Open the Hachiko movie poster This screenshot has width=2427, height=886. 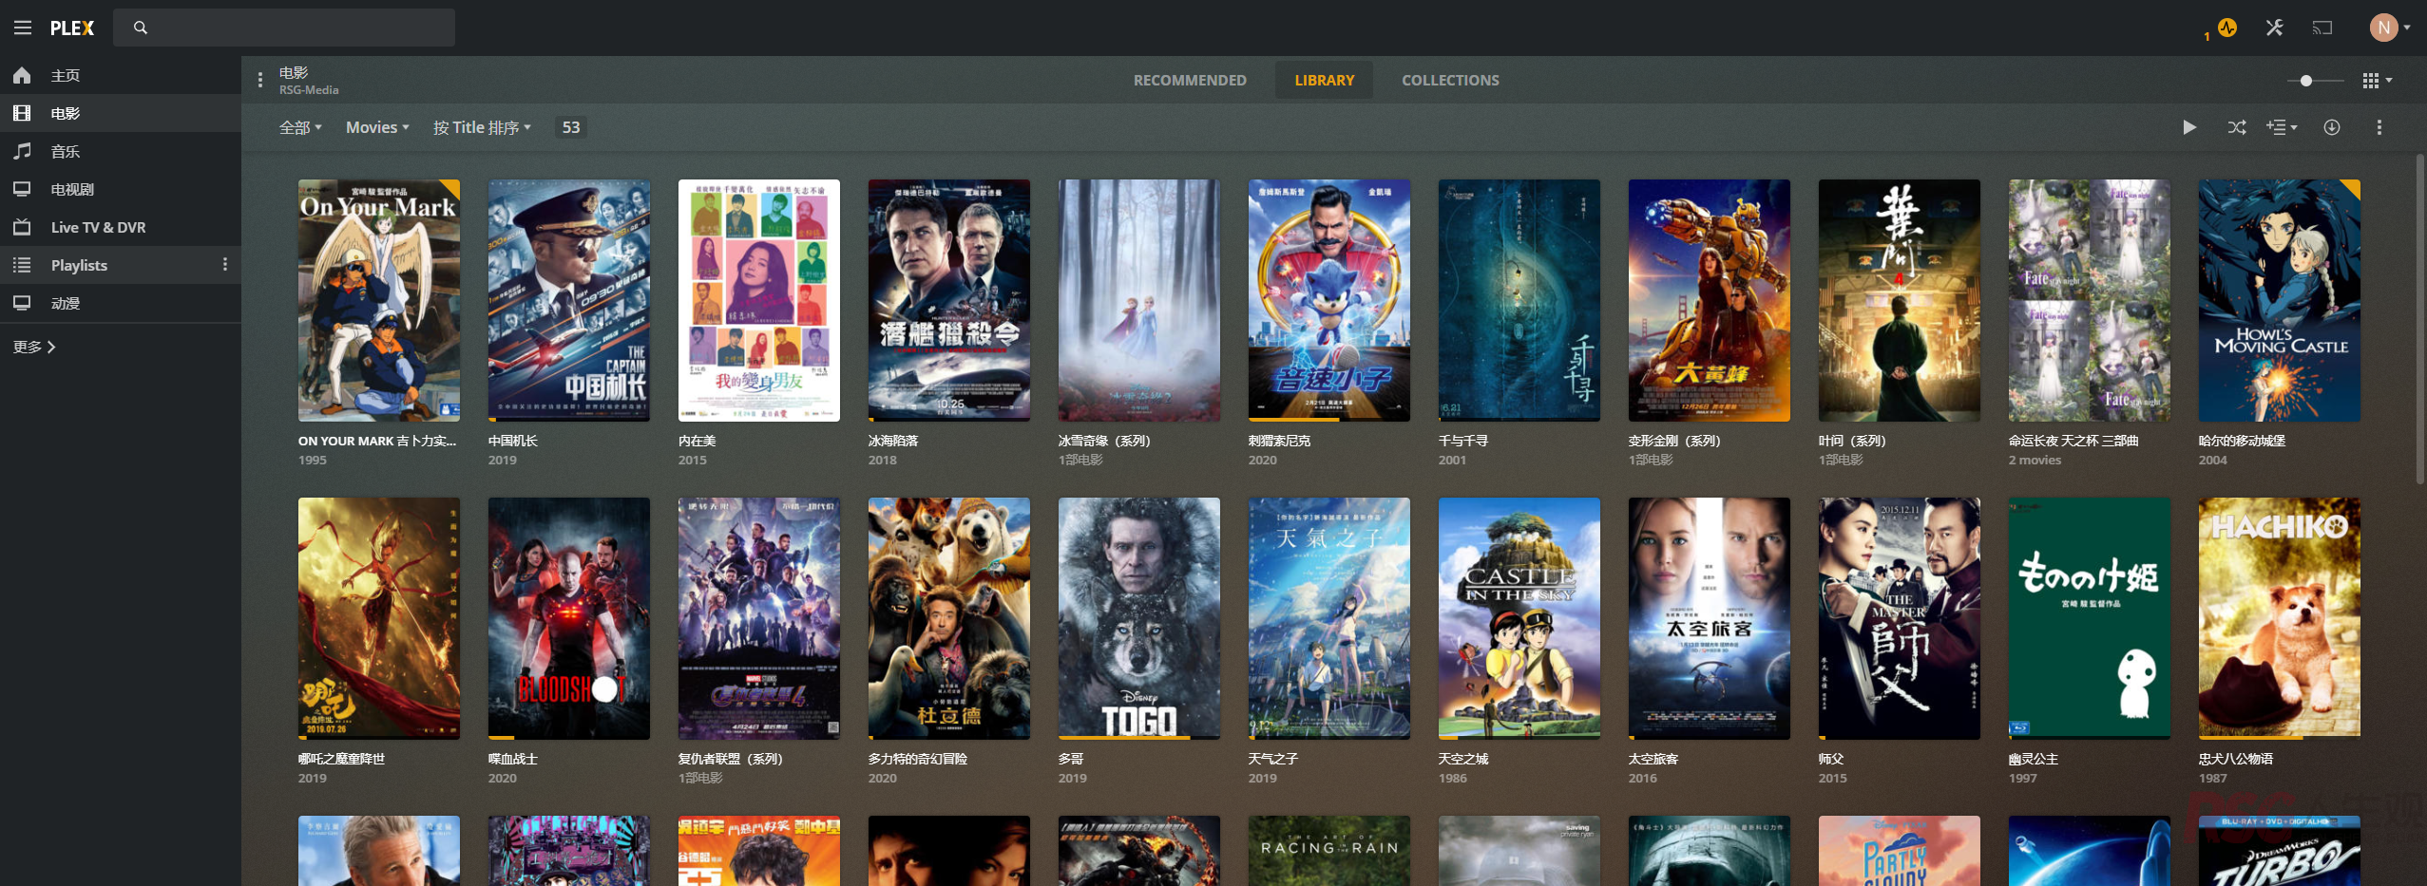[2280, 618]
